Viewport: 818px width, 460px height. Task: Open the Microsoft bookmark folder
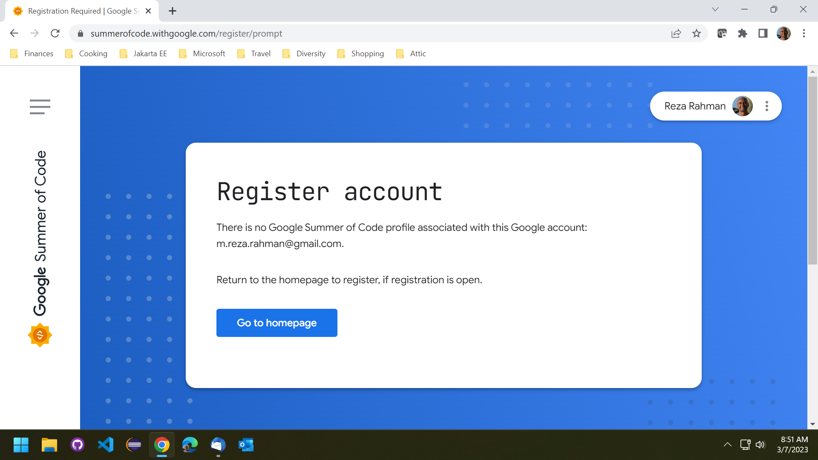click(x=202, y=54)
